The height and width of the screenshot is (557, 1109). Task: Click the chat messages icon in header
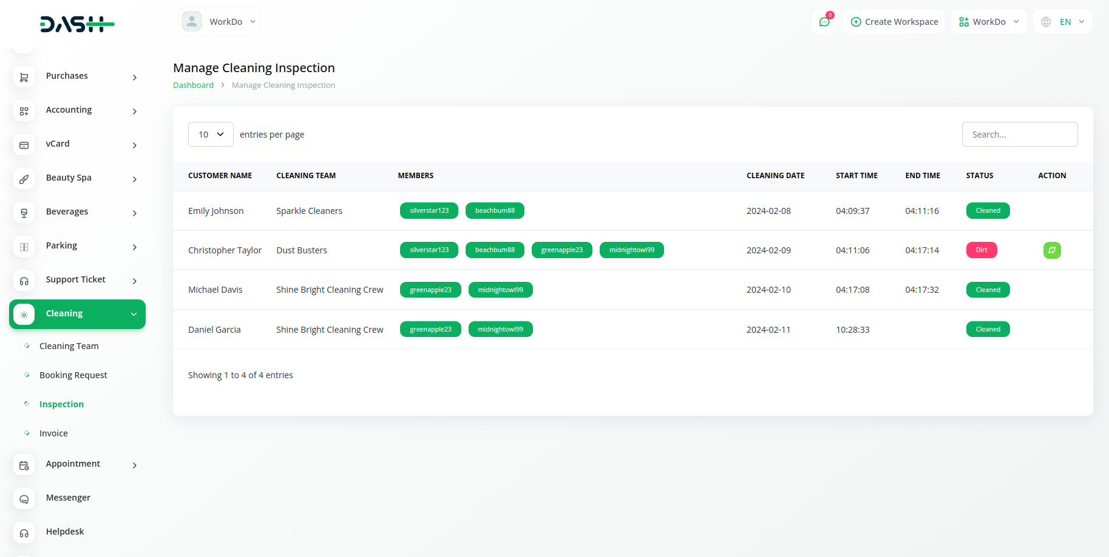(x=824, y=22)
